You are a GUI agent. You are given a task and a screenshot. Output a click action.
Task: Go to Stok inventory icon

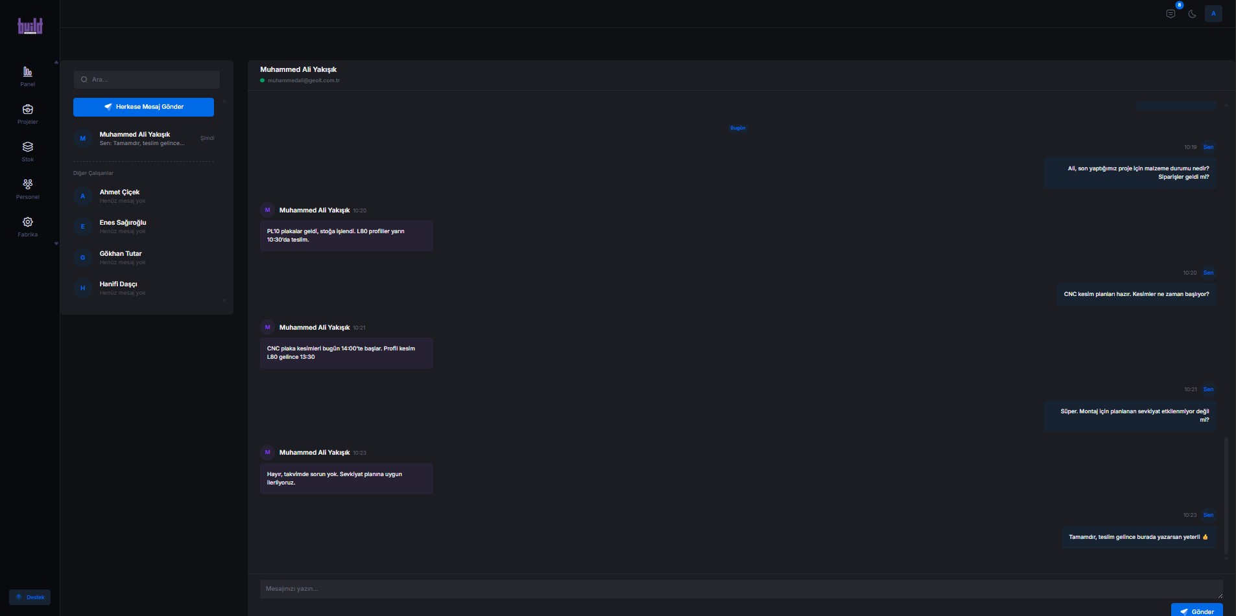point(27,147)
